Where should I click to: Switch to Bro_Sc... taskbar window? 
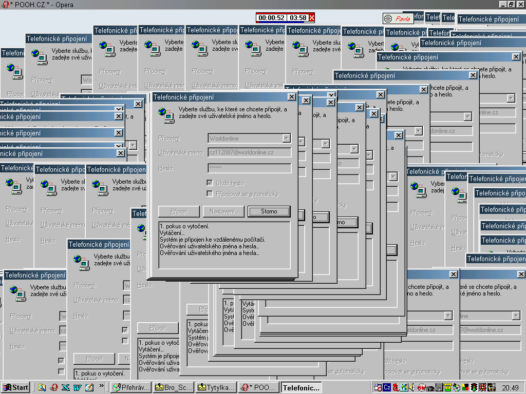click(174, 388)
